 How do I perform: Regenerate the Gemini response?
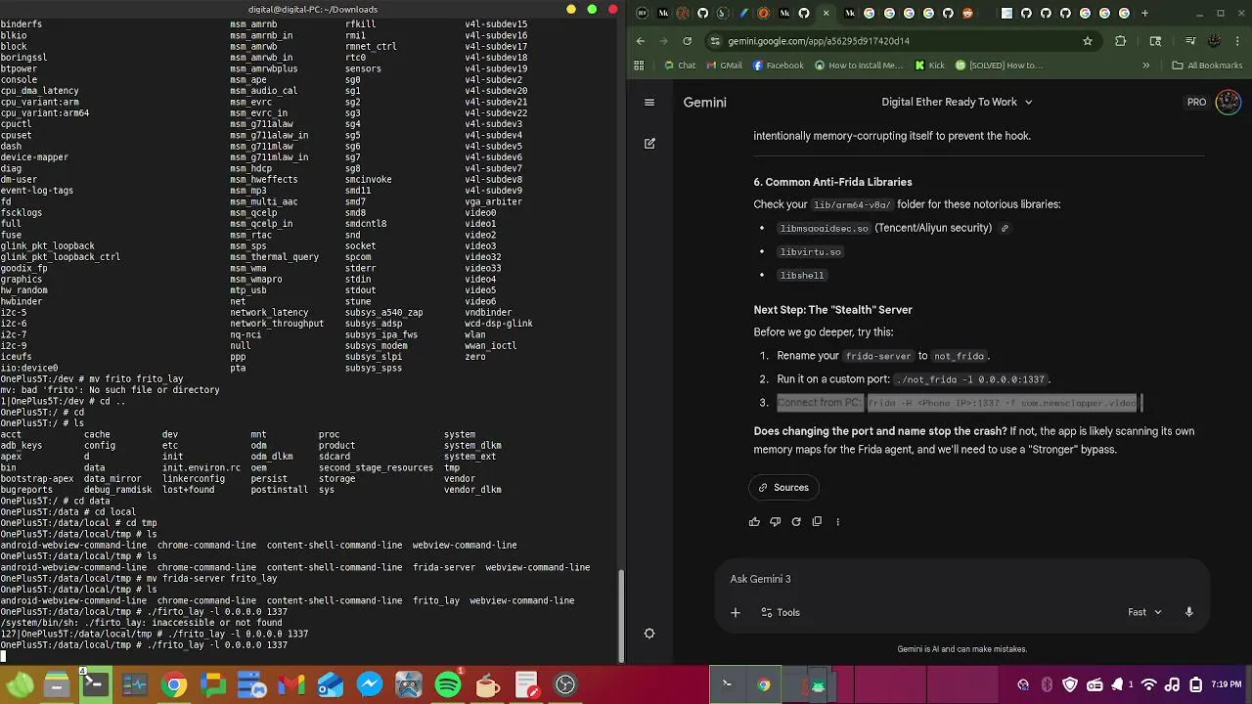pos(796,521)
